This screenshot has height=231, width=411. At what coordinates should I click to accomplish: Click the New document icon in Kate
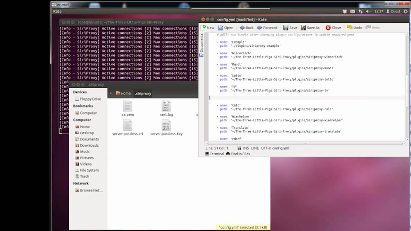pos(204,28)
